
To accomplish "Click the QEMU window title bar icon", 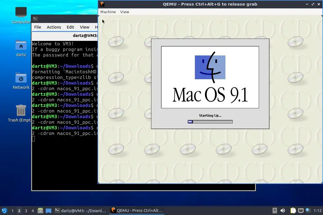I will coord(102,4).
